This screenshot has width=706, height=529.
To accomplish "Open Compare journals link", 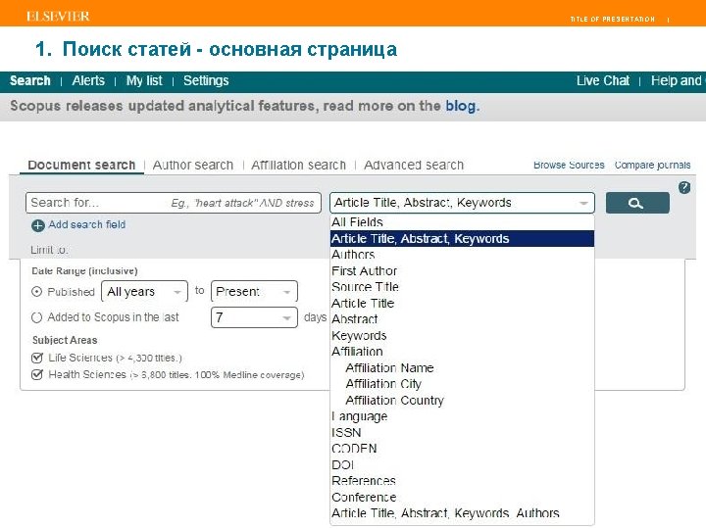I will tap(652, 166).
